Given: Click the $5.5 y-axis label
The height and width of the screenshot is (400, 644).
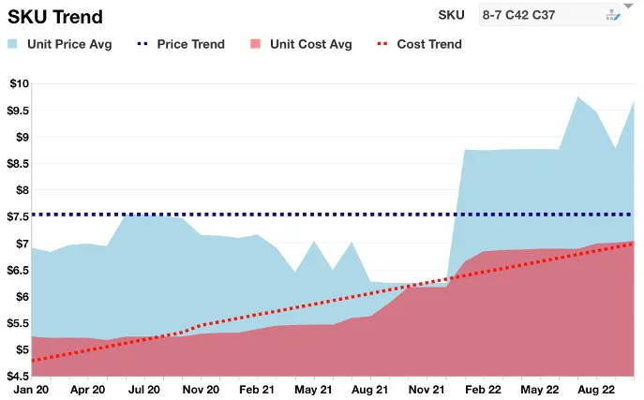Looking at the screenshot, I should point(18,323).
